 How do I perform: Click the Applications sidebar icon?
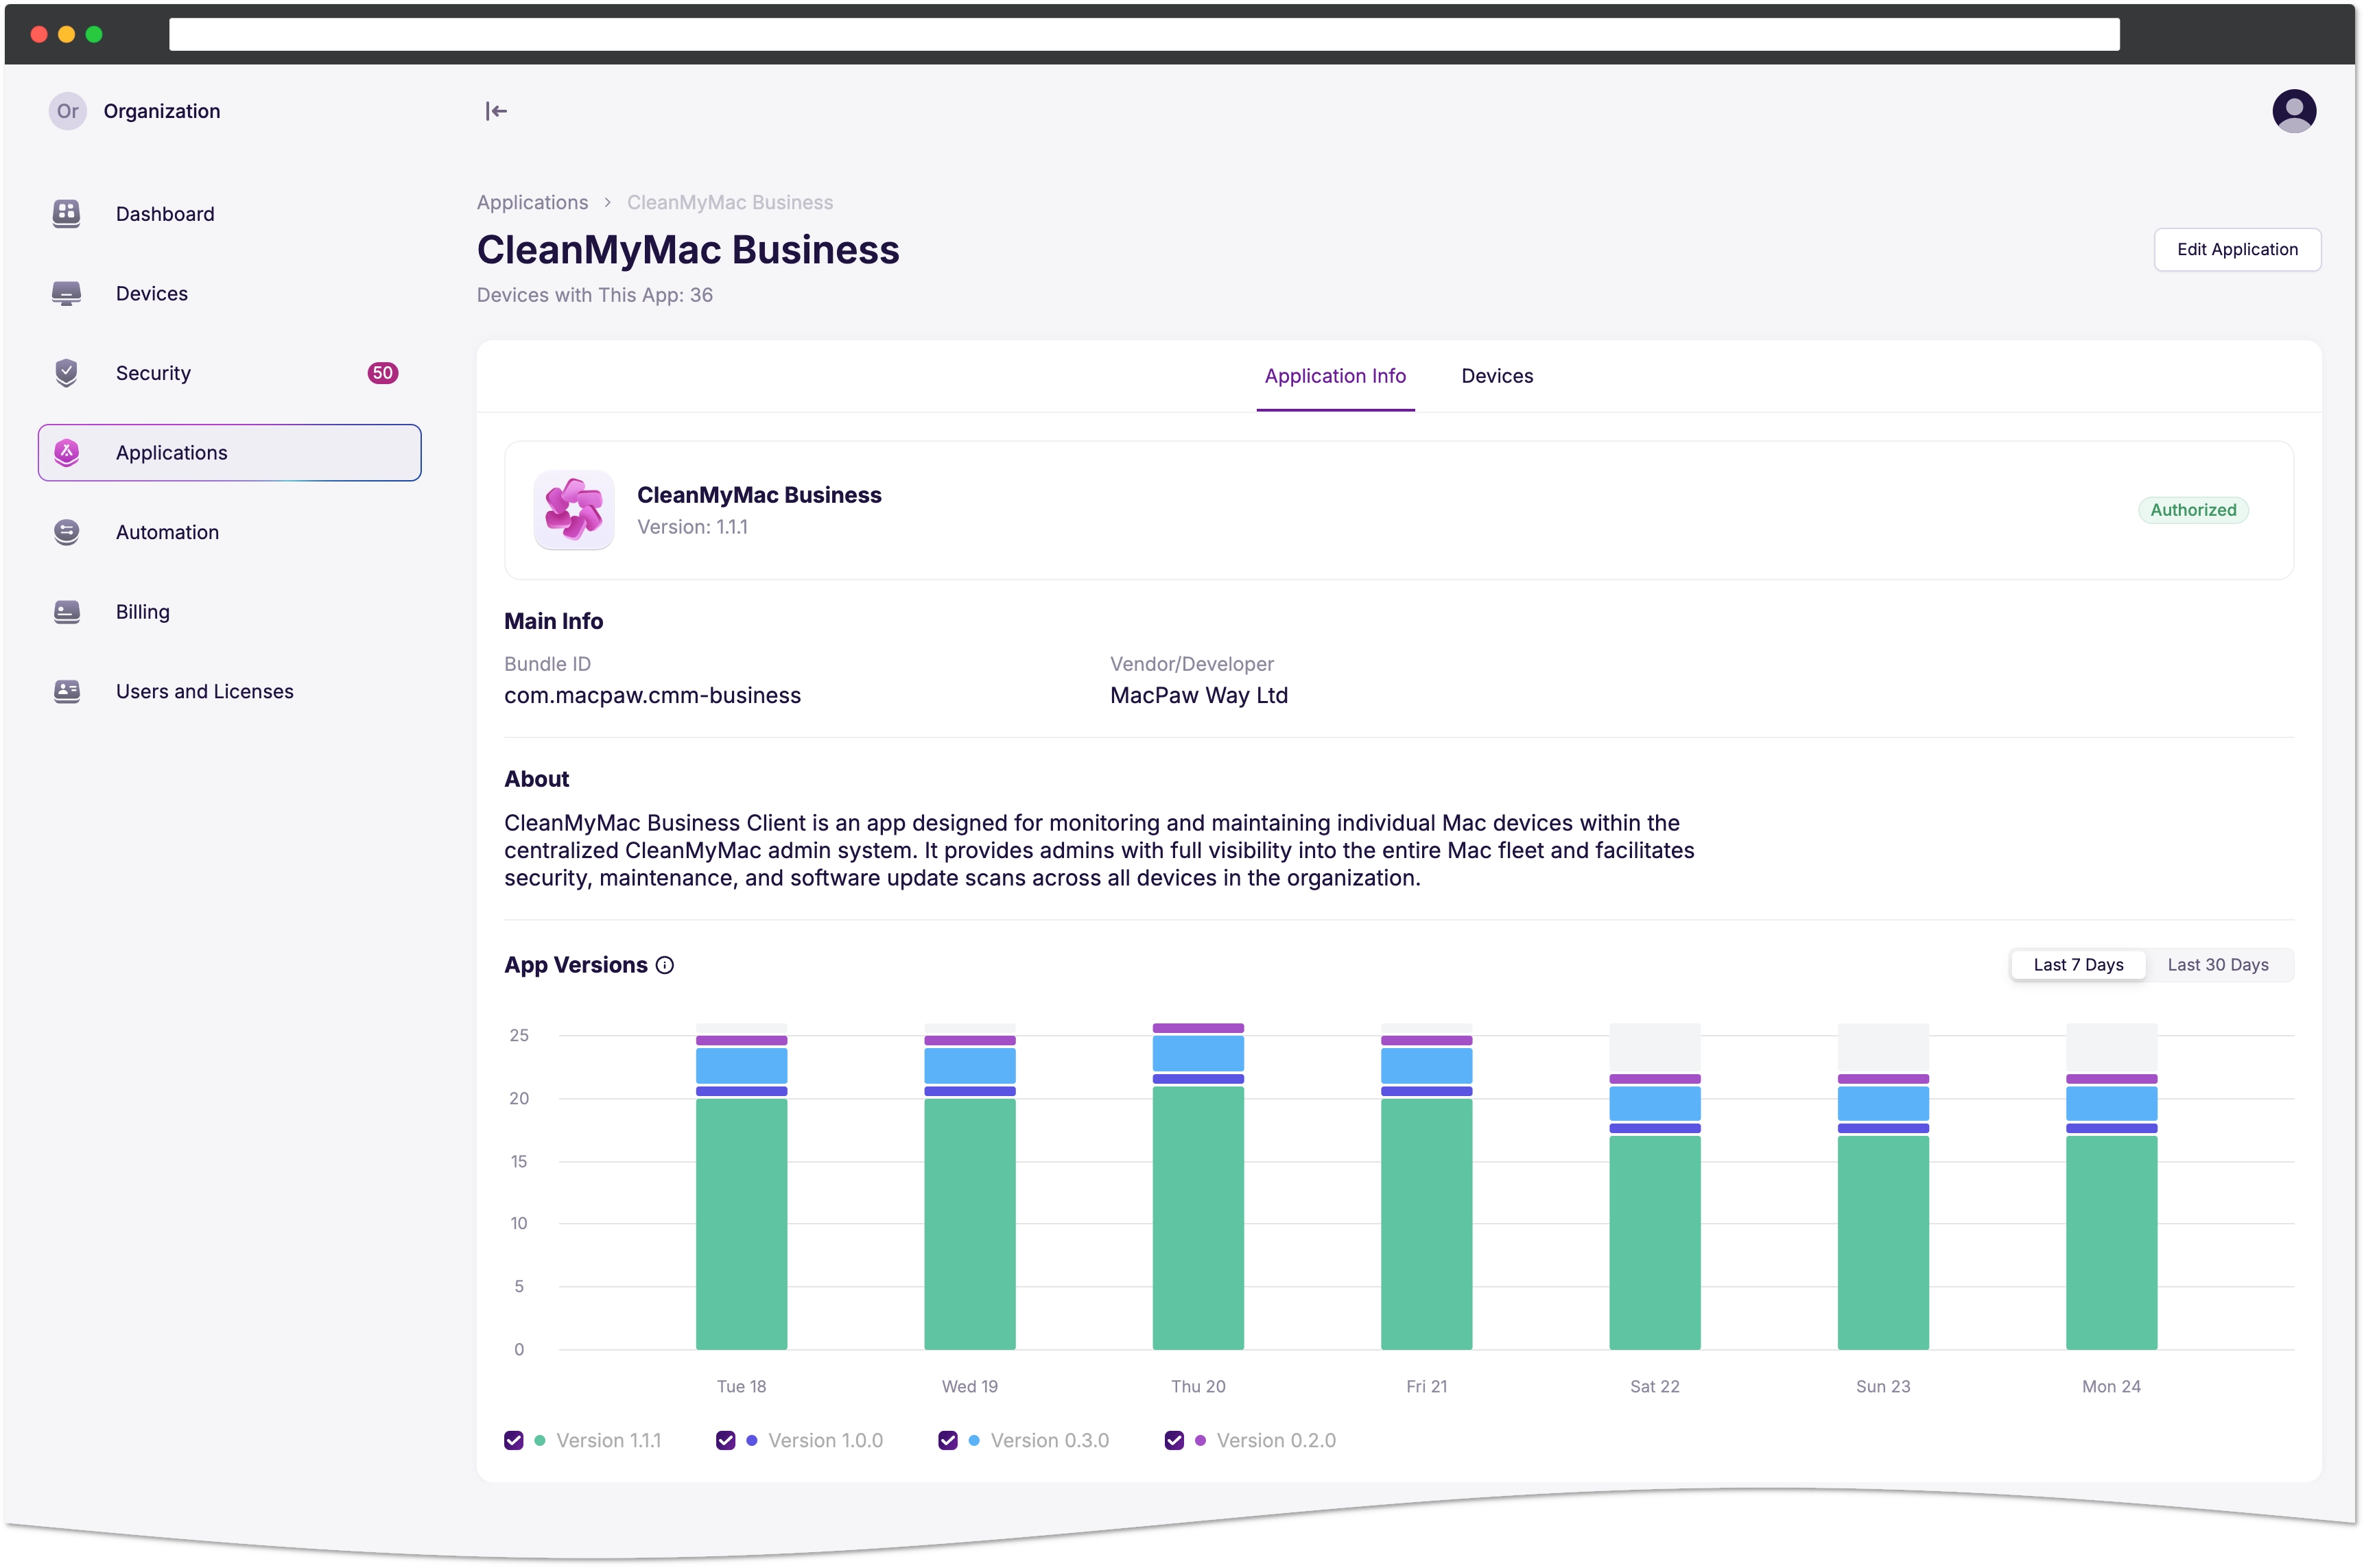tap(67, 451)
